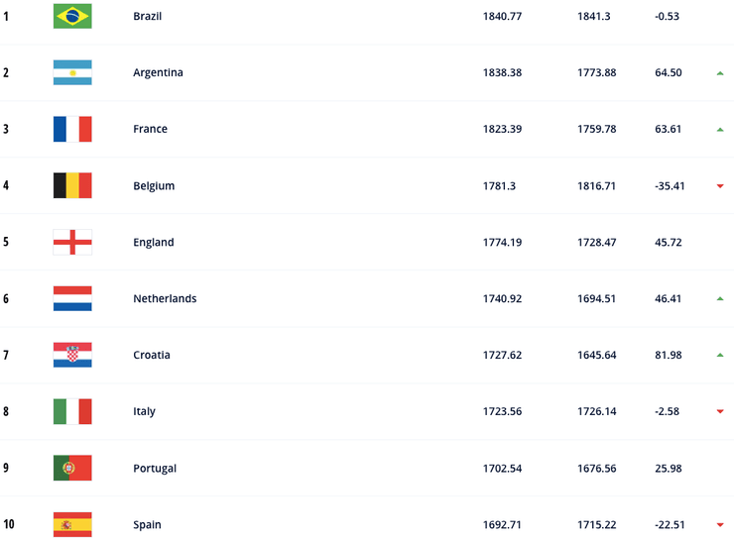This screenshot has height=540, width=734.
Task: Click the Italy flag icon
Action: 72,411
